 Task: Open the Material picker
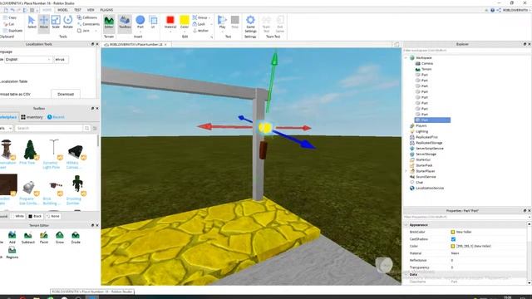point(170,23)
